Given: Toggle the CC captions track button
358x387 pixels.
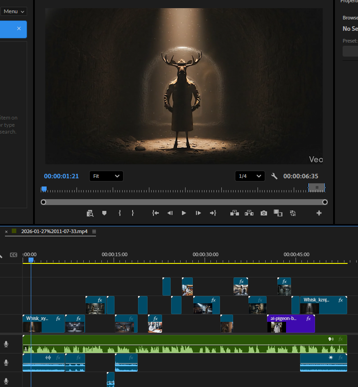Looking at the screenshot, I should (x=14, y=255).
